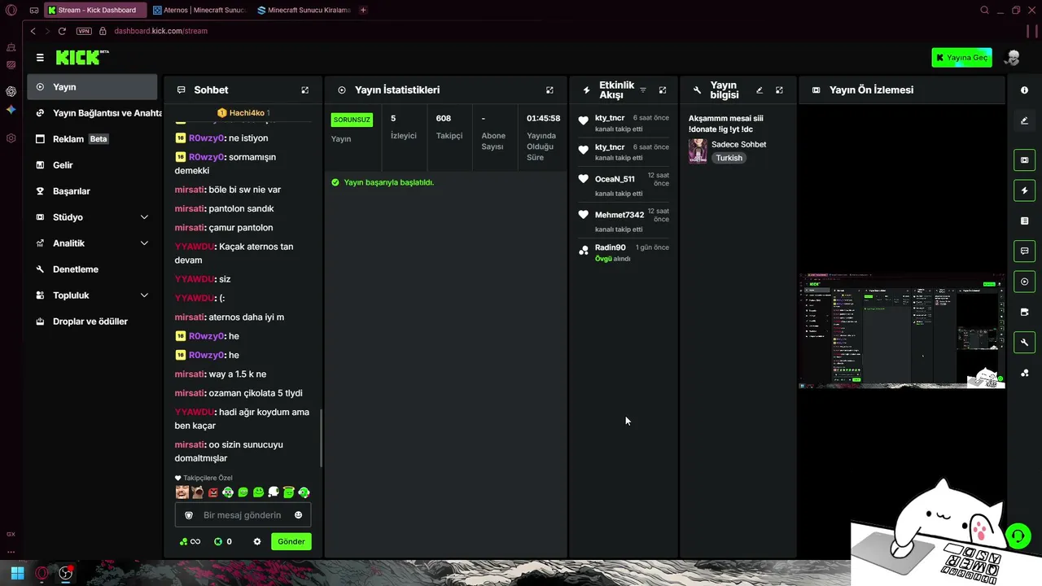Open a new browser tab
The image size is (1042, 586).
point(363,10)
